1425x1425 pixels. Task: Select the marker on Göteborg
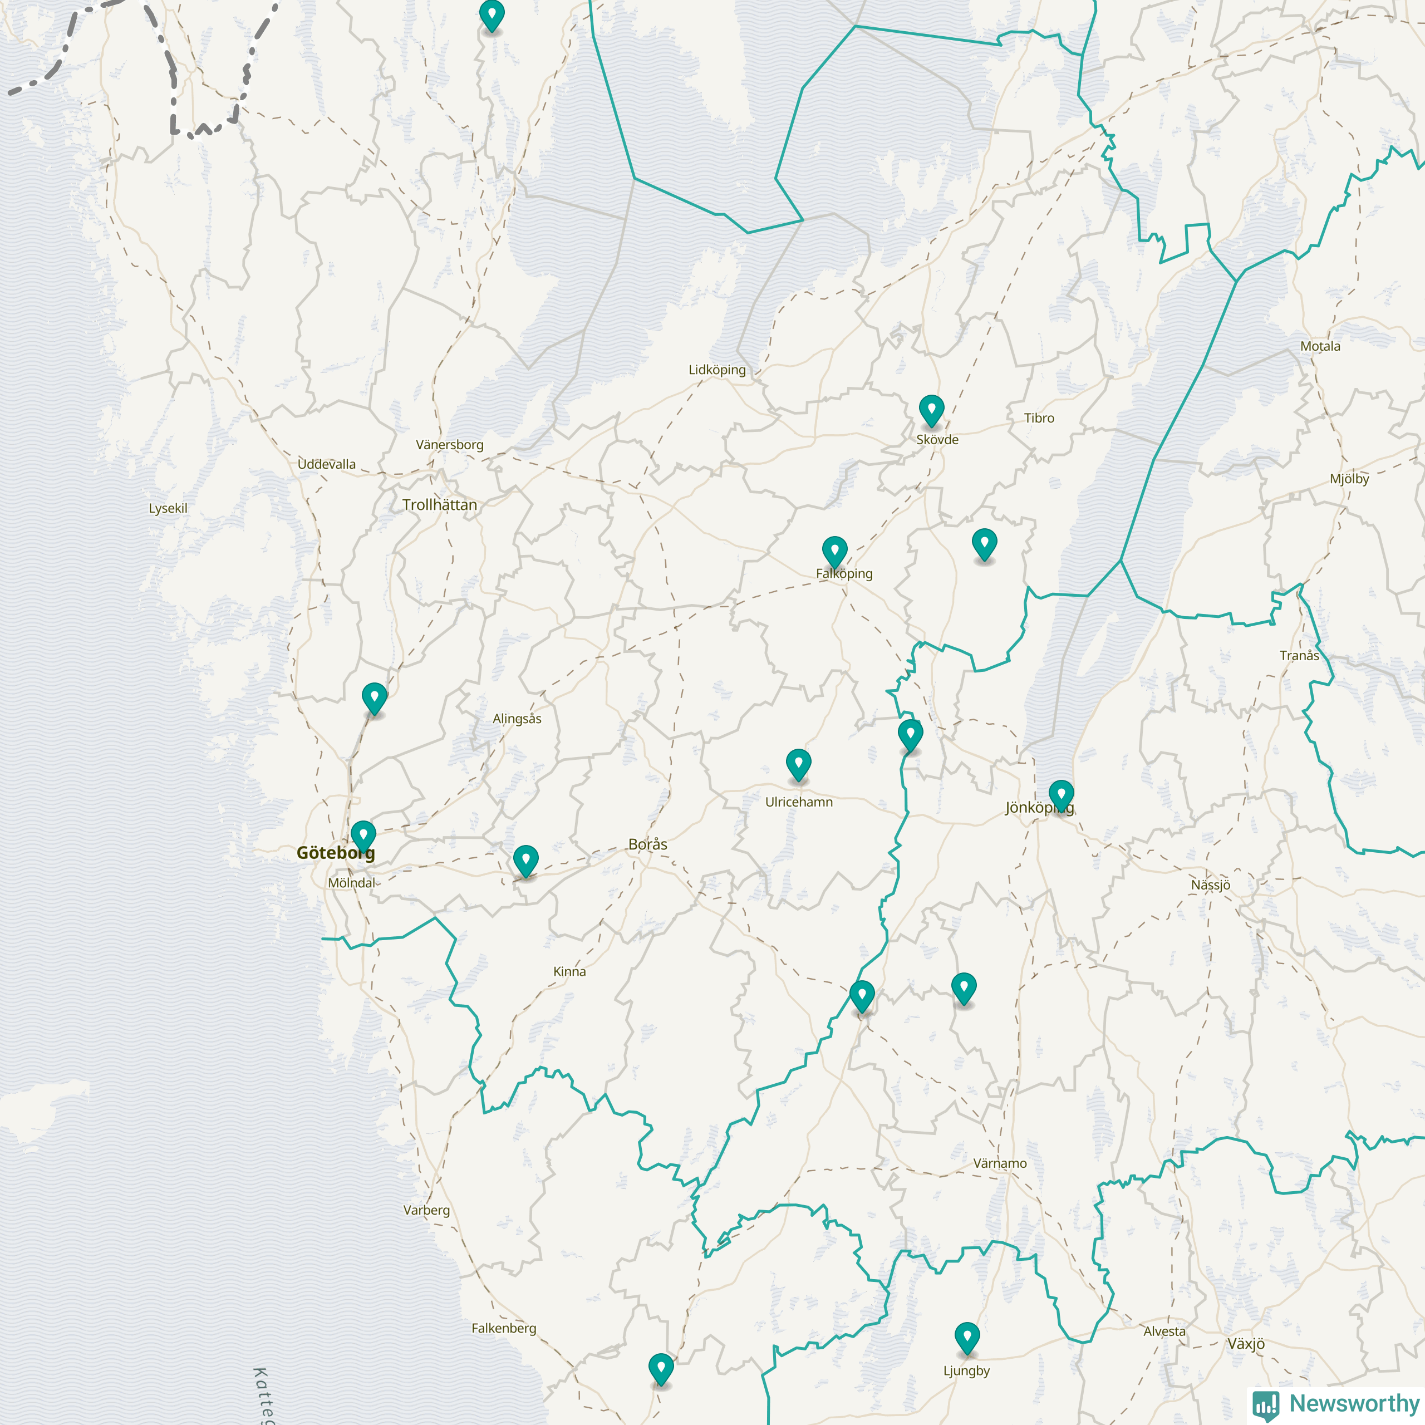click(x=363, y=836)
